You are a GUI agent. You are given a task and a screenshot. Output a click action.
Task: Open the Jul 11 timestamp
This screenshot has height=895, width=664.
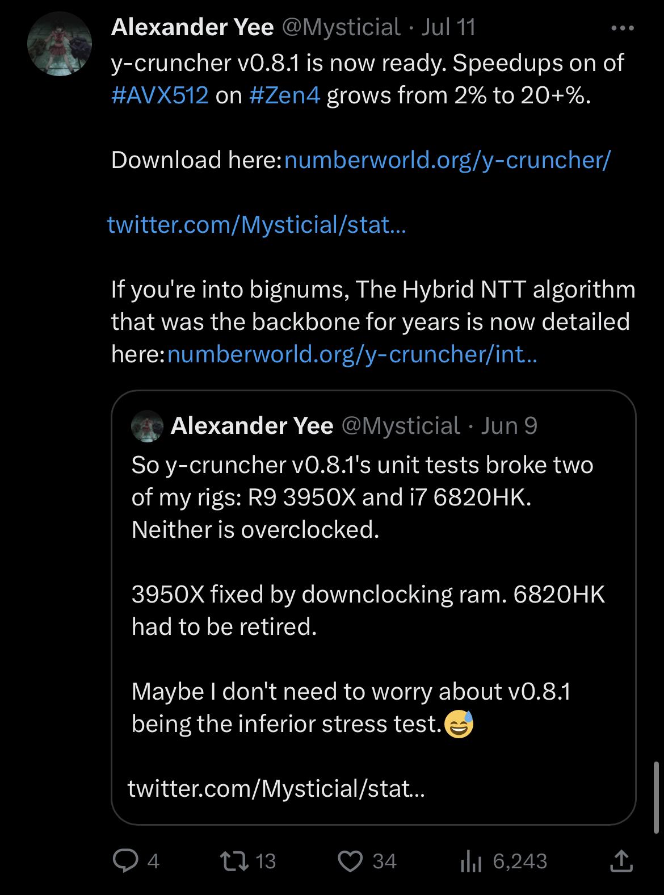(x=448, y=27)
